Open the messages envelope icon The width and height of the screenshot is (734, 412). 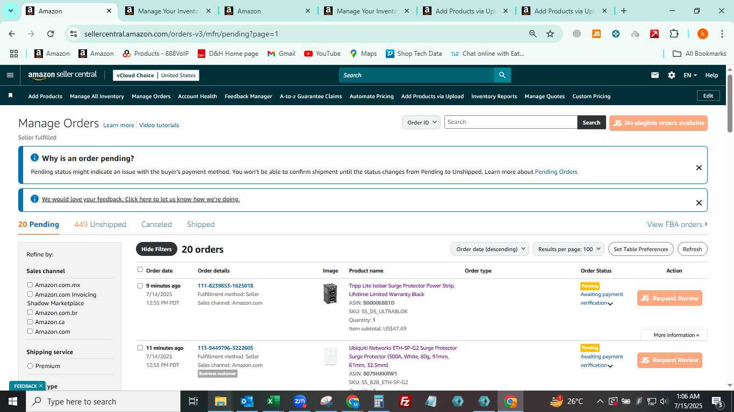click(654, 75)
